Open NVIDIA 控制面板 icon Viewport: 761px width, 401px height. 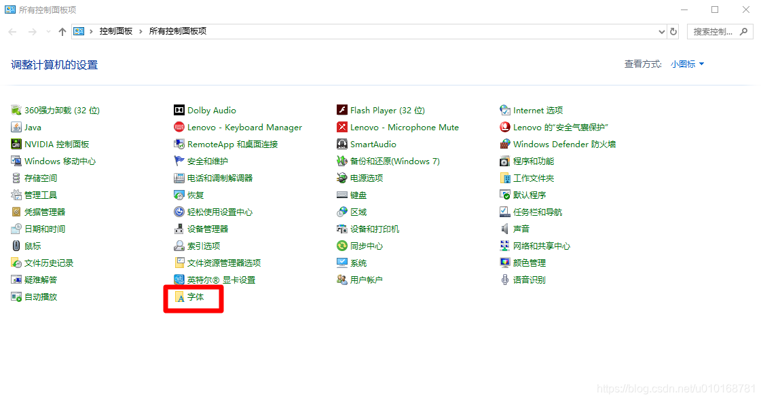tap(16, 144)
